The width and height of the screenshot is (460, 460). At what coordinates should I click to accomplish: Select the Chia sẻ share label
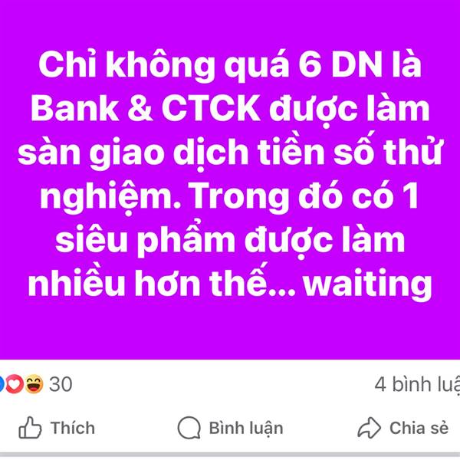(x=419, y=428)
